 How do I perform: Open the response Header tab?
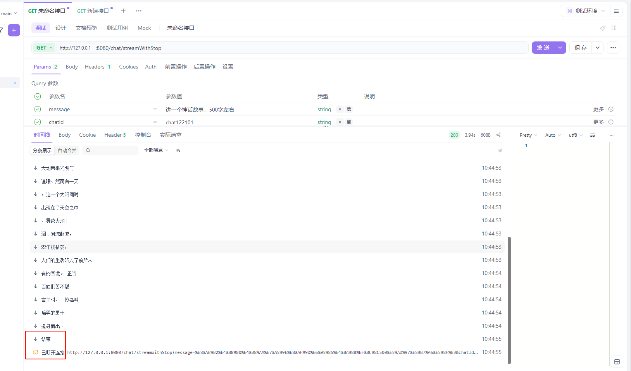point(115,135)
